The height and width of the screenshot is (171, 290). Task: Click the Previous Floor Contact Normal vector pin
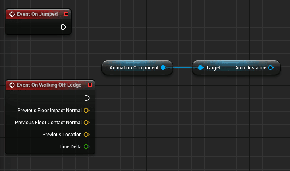(x=87, y=123)
